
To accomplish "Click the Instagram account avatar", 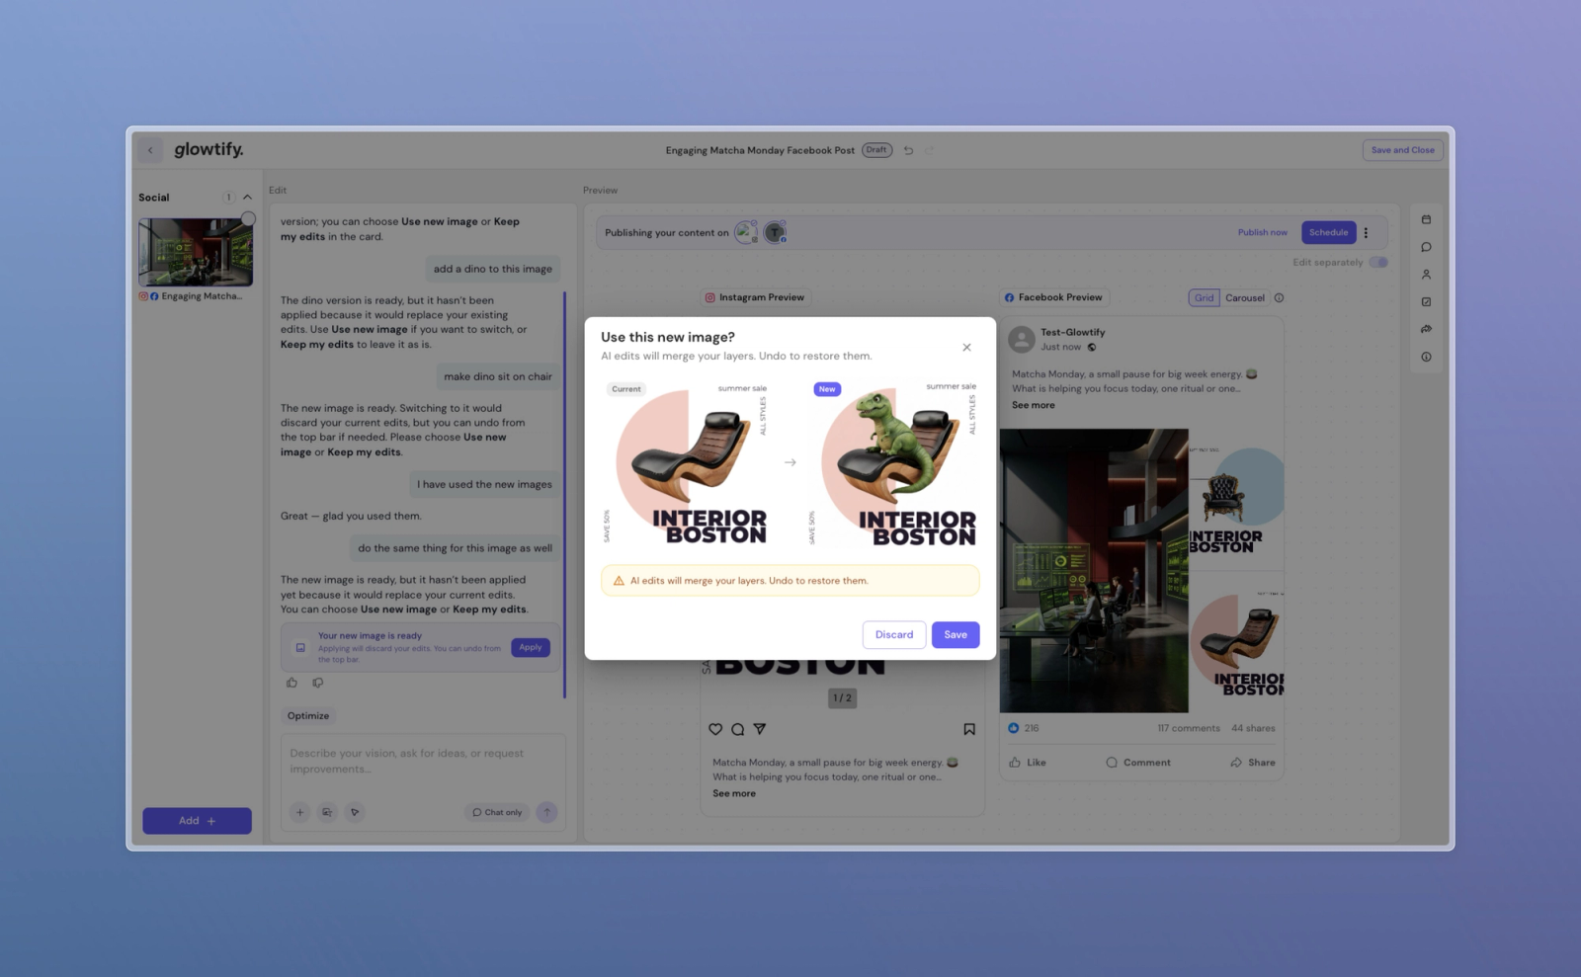I will (746, 233).
